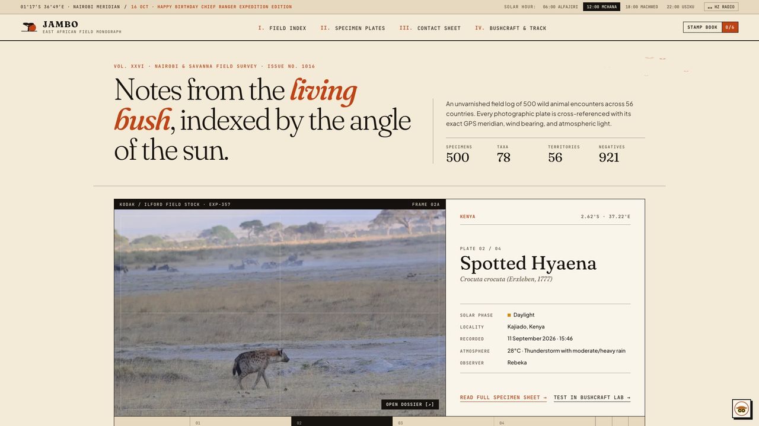
Task: Select plate tab 04 below photo
Action: click(544, 421)
